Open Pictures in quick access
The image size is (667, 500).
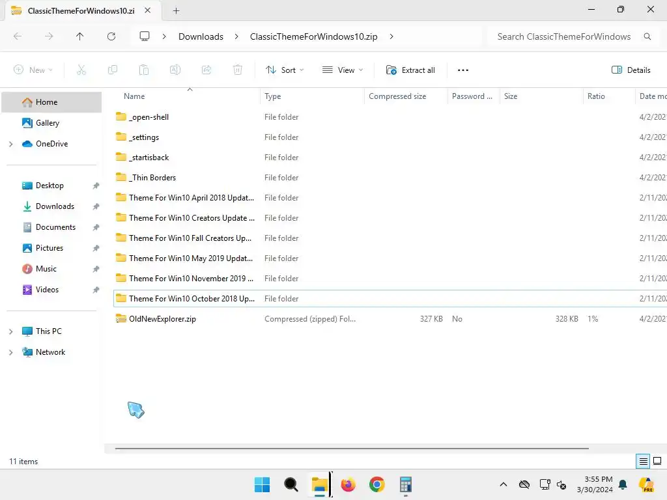coord(51,248)
